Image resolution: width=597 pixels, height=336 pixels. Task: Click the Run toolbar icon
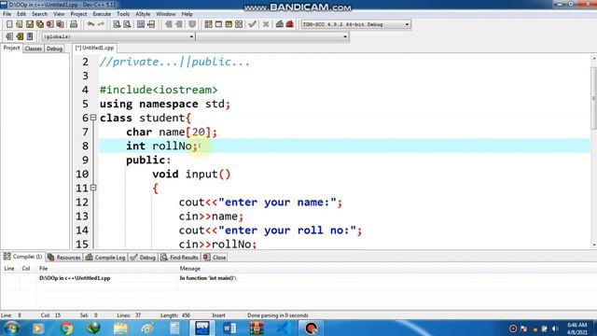(x=218, y=24)
